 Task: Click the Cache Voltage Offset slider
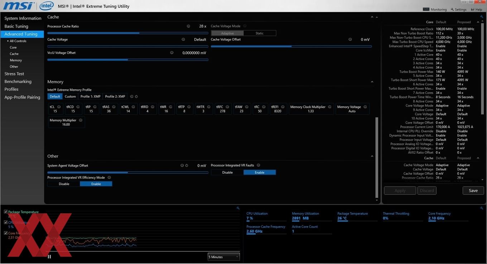pos(291,46)
